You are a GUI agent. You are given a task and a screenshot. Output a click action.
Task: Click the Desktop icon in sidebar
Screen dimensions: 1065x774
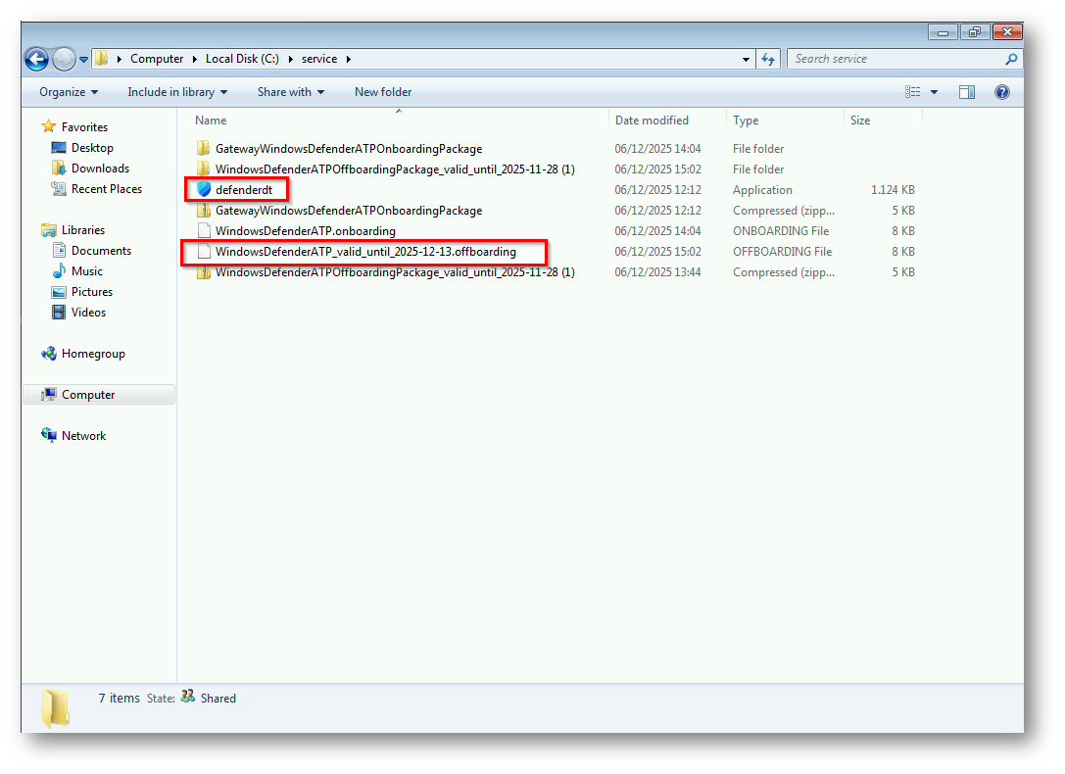pos(59,147)
